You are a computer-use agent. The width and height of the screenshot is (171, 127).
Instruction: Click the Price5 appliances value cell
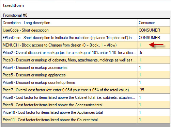click(154, 75)
